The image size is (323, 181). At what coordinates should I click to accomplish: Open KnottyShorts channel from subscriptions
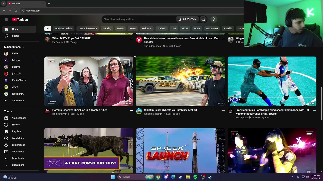click(x=19, y=80)
